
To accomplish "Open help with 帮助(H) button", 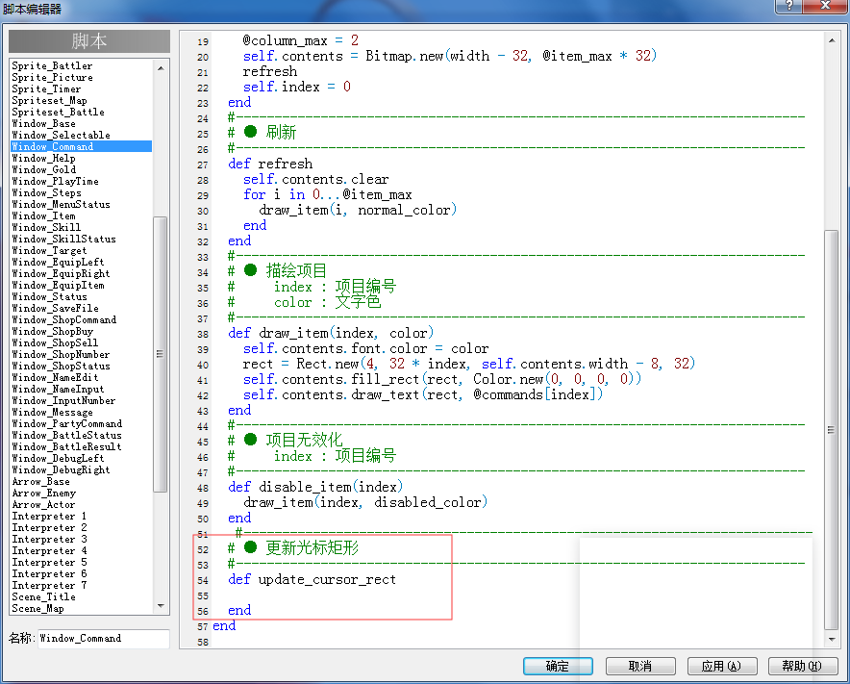I will 803,666.
